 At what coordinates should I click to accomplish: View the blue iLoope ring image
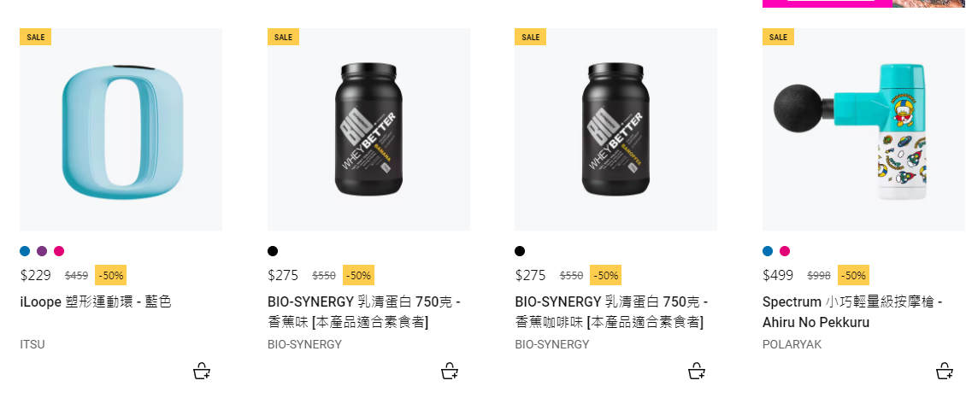(x=121, y=129)
